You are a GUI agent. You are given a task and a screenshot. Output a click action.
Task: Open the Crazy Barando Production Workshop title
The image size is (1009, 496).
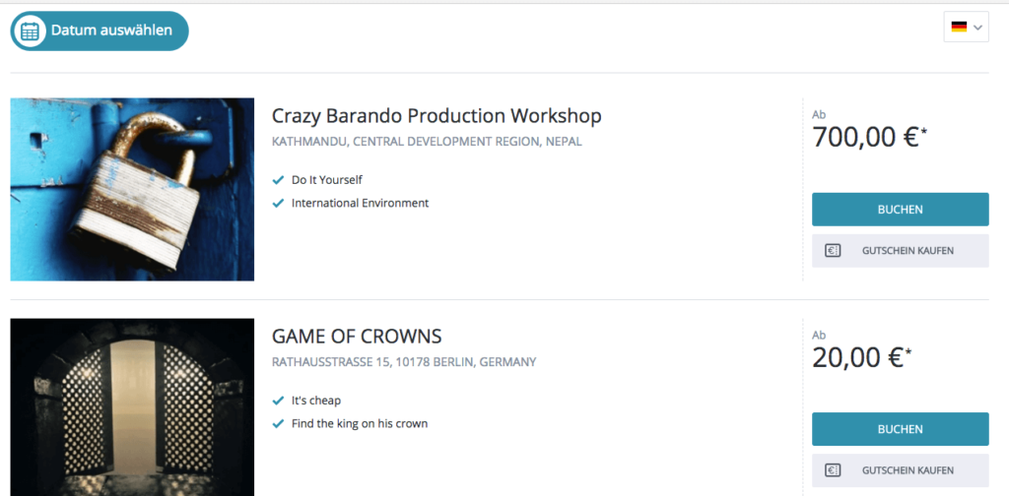[437, 116]
